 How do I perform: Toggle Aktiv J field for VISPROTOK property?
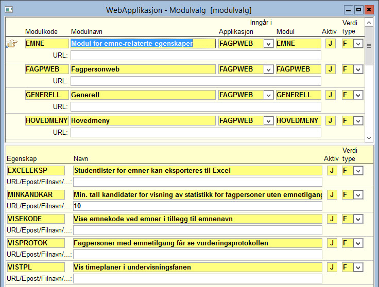pos(332,243)
